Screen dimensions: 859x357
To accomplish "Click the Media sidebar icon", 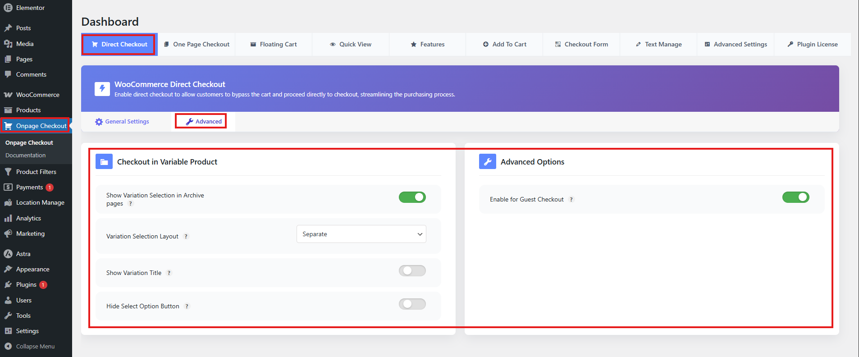I will 8,44.
